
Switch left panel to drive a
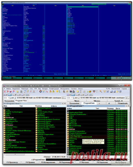tap(5, 95)
